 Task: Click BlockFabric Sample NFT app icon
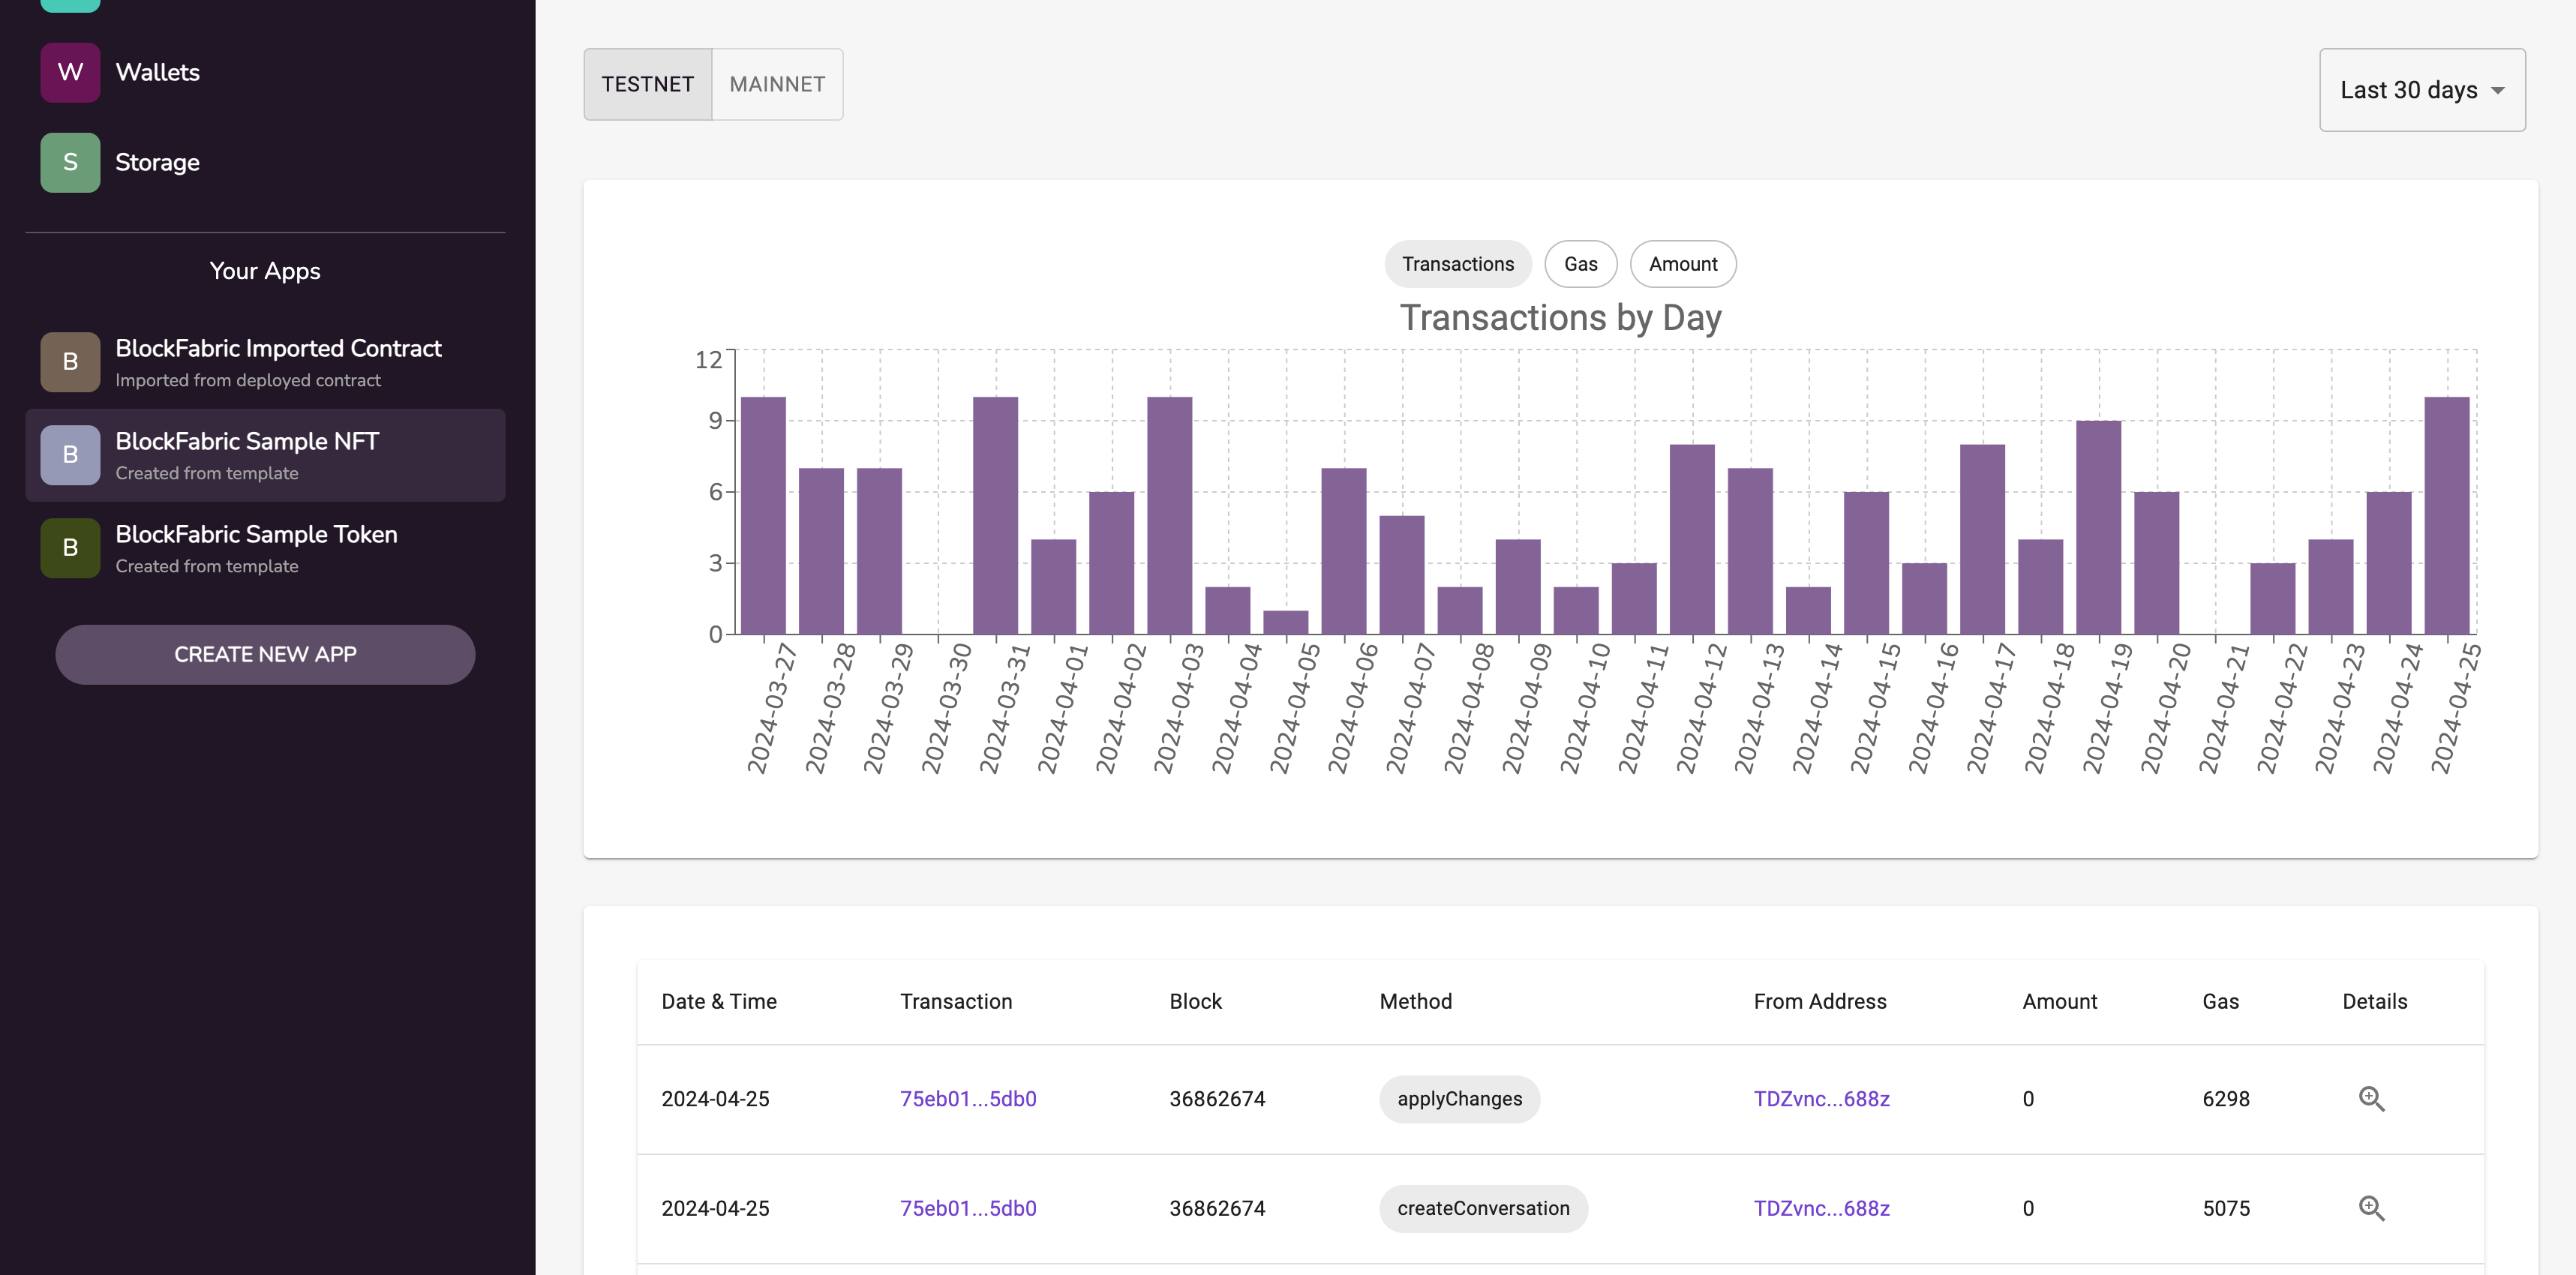tap(70, 455)
